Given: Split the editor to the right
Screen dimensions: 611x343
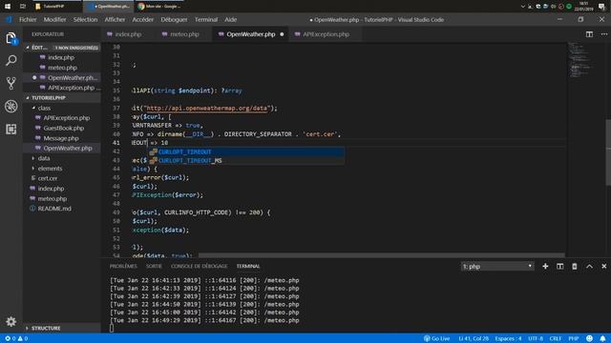Looking at the screenshot, I should [x=589, y=34].
